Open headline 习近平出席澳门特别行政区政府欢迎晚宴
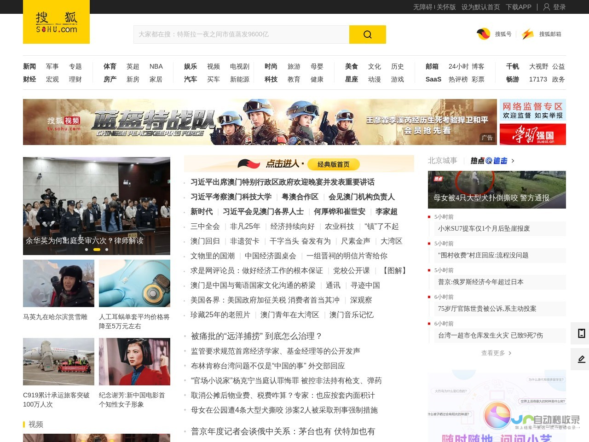This screenshot has width=589, height=442. coord(283,182)
